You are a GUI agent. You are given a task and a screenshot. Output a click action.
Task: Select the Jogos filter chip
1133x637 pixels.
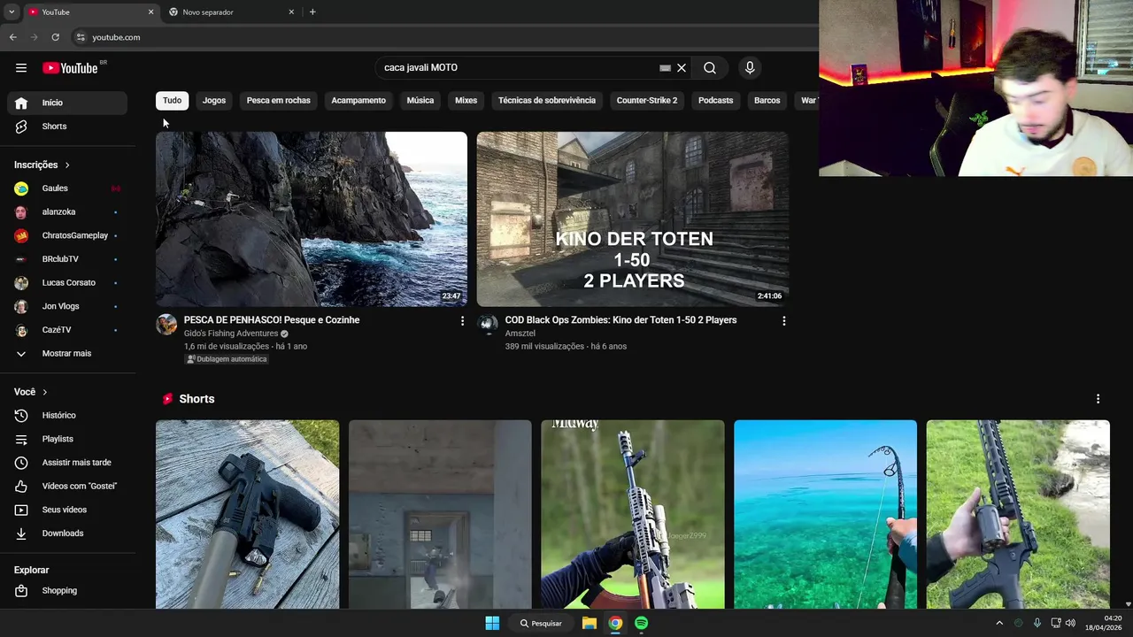coord(214,101)
